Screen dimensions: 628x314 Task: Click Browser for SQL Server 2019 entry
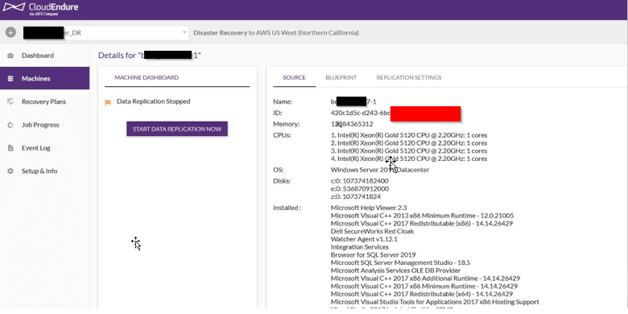pyautogui.click(x=374, y=254)
